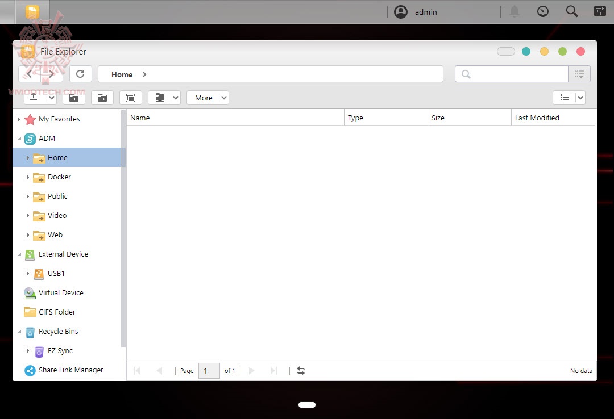Expand the Docker folder node

pos(27,177)
